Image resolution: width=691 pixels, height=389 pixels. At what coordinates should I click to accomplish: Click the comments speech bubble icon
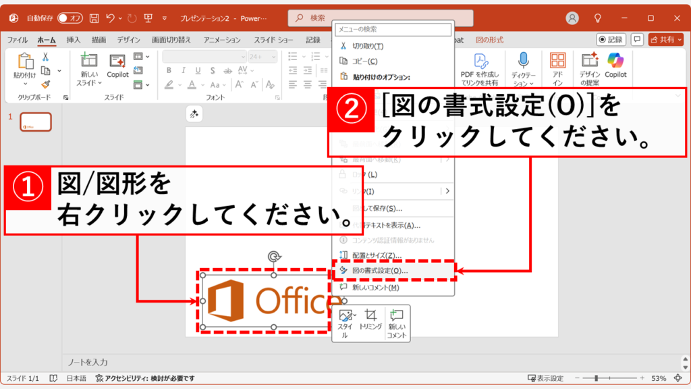coord(637,40)
